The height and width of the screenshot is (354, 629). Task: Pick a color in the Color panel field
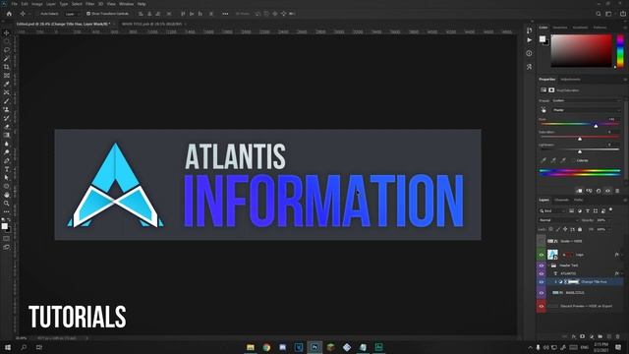581,50
